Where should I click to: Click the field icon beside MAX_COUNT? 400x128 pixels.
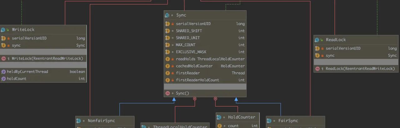[167, 45]
